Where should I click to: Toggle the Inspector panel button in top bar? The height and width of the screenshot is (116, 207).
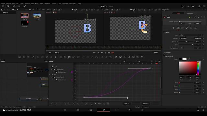199,6
